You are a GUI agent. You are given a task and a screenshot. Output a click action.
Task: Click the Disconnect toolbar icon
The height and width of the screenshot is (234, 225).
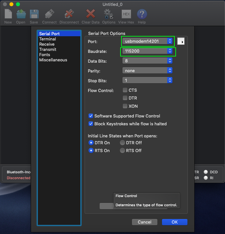pyautogui.click(x=69, y=14)
